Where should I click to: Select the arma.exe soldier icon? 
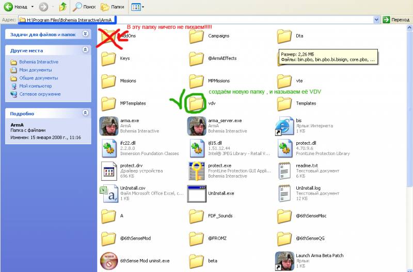point(109,126)
